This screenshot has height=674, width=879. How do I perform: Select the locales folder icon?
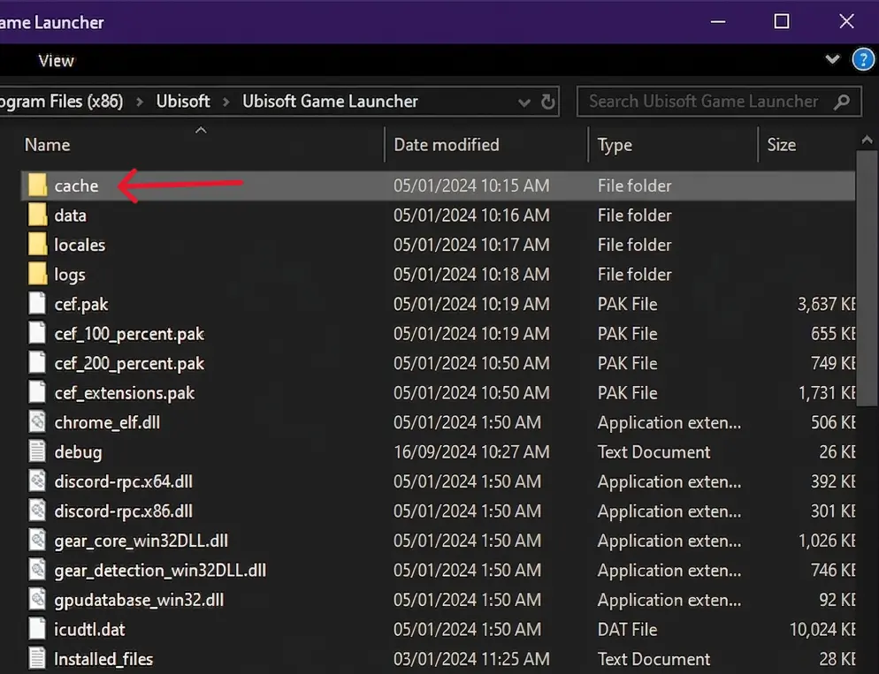[x=37, y=245]
